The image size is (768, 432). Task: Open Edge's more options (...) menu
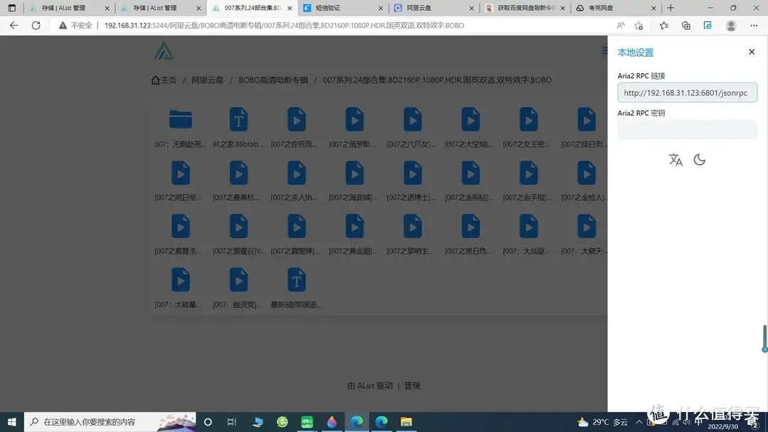[754, 25]
